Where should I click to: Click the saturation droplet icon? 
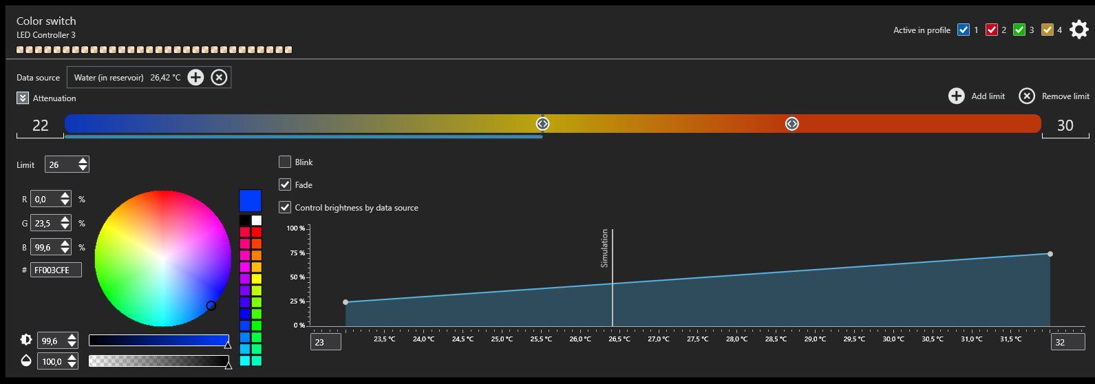26,361
